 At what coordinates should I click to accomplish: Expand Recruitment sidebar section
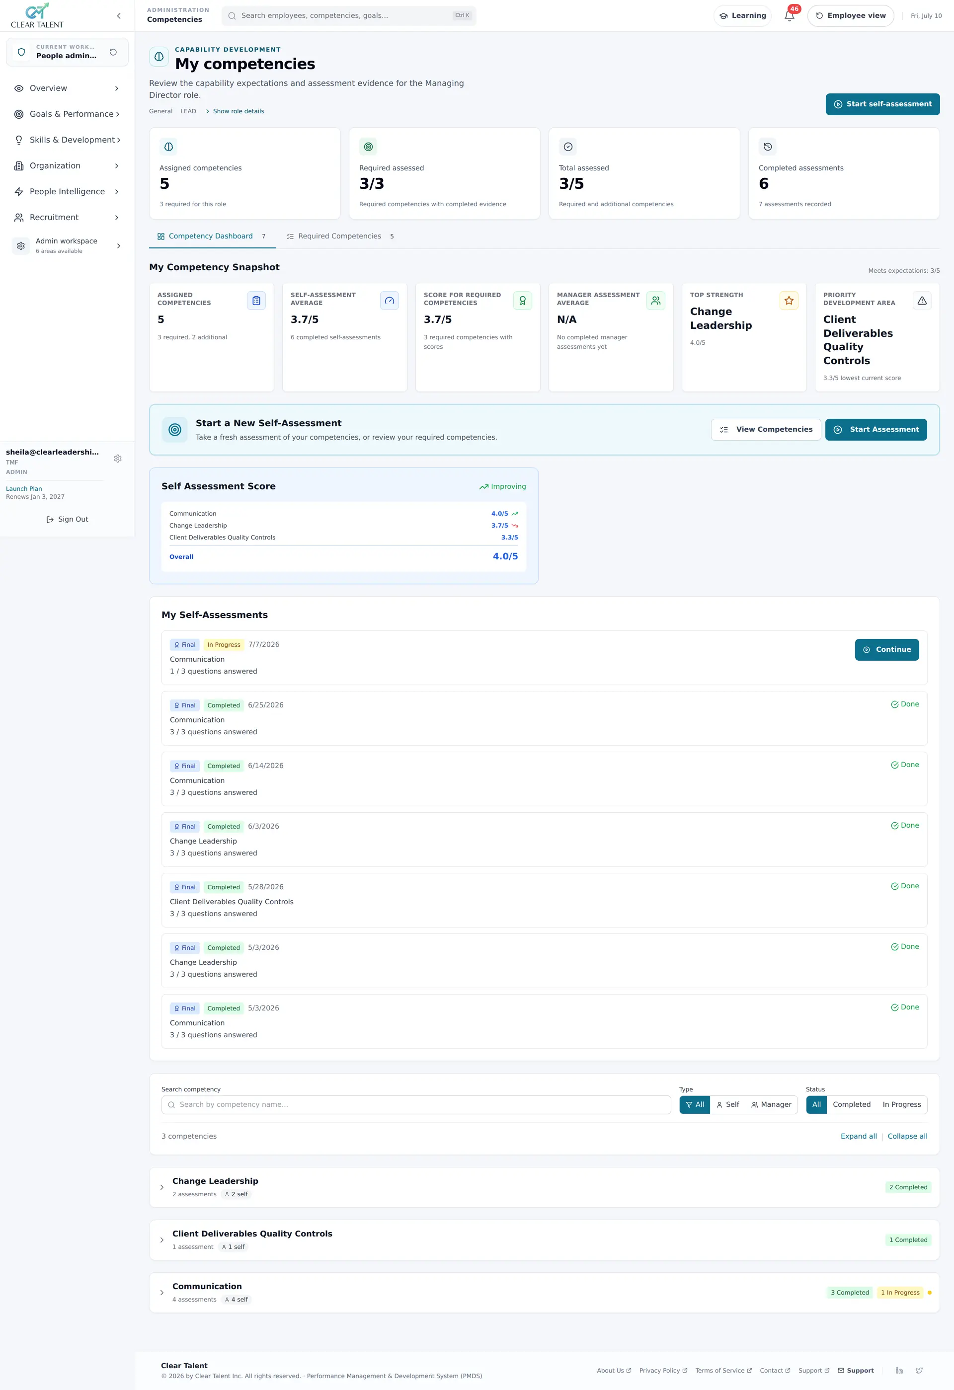click(x=67, y=217)
